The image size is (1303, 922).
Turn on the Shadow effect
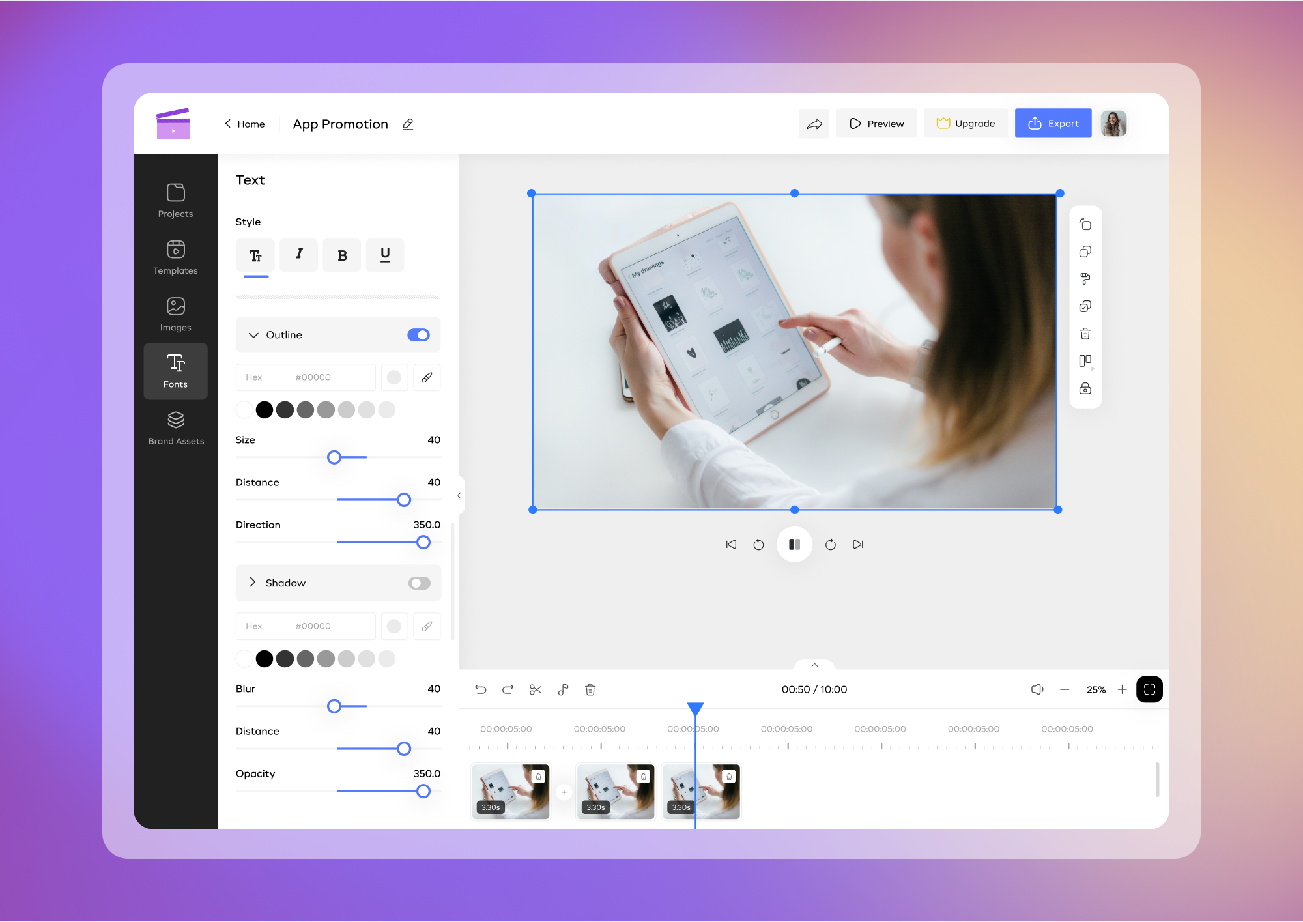point(419,583)
